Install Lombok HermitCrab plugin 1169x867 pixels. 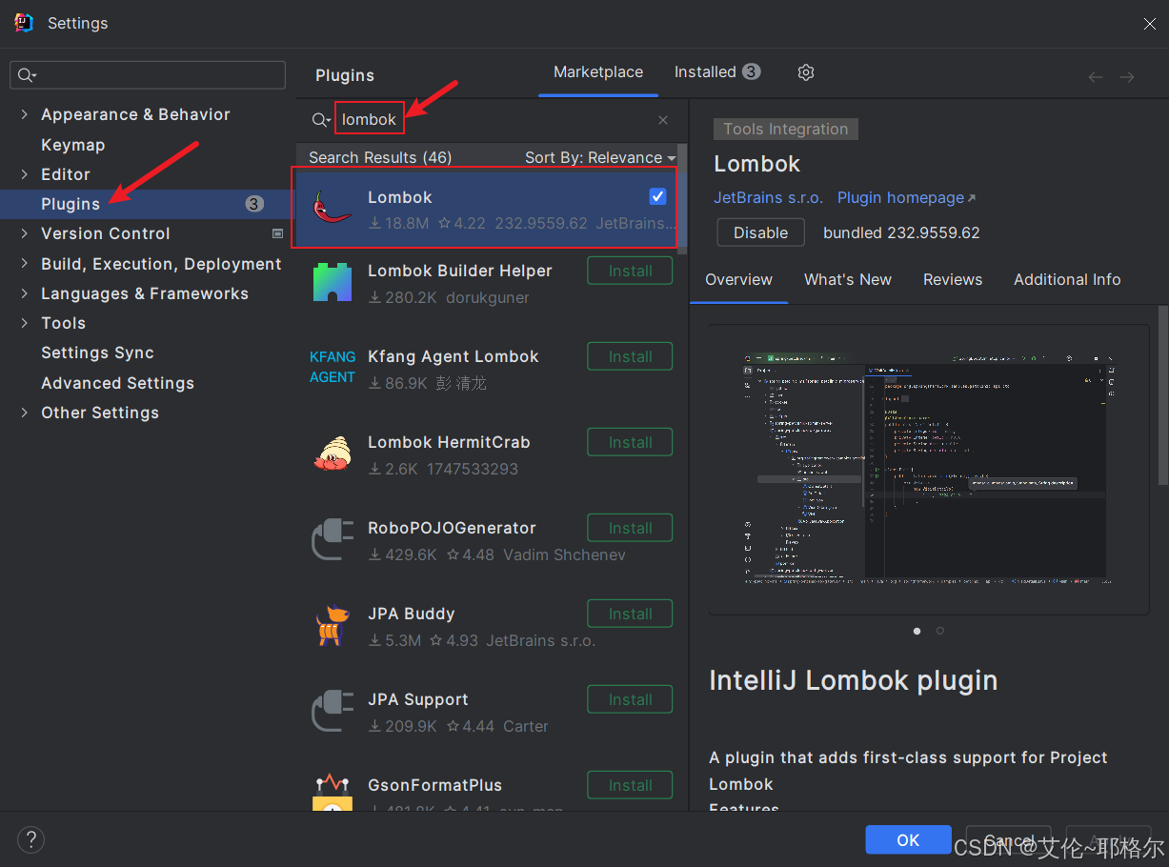click(x=630, y=442)
